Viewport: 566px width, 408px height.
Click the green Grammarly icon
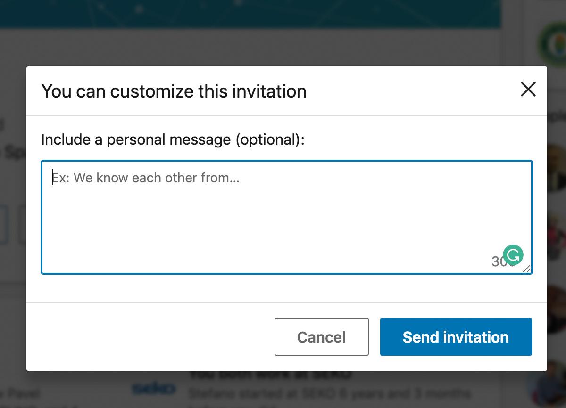(513, 255)
